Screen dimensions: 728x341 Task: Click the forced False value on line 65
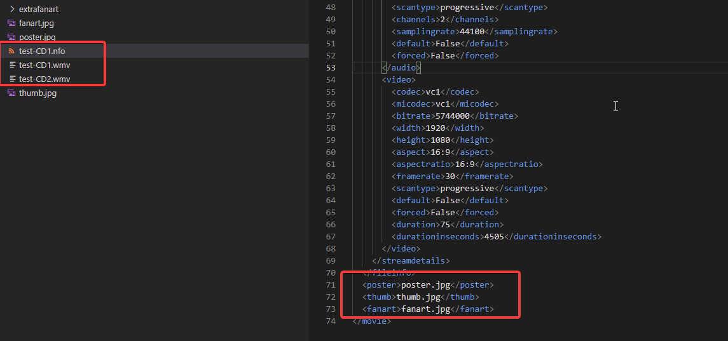(443, 213)
